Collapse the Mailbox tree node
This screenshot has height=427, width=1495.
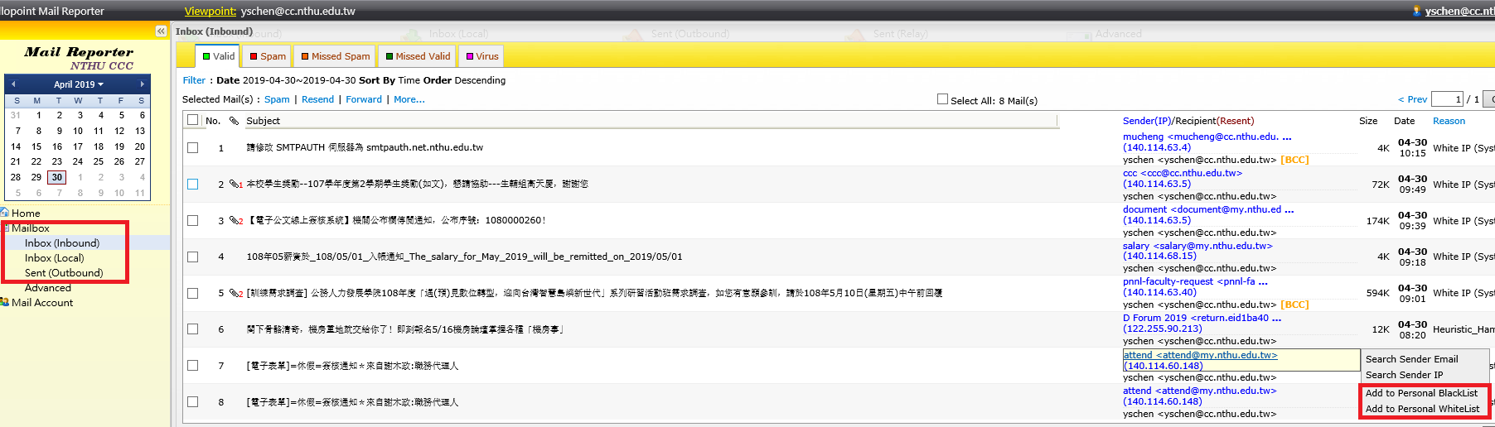(6, 228)
